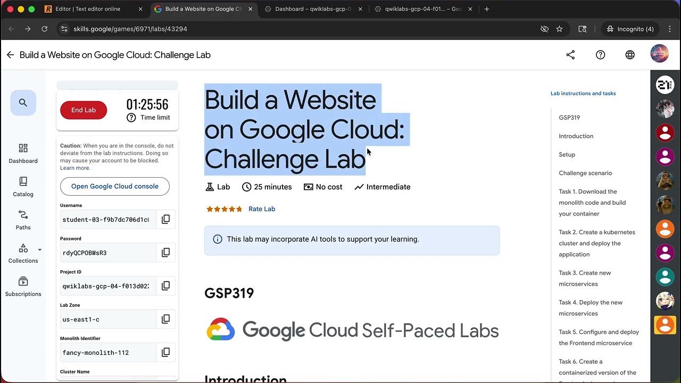The height and width of the screenshot is (383, 681).
Task: Jump to Task 4 Deploy the new microservices
Action: (x=591, y=308)
